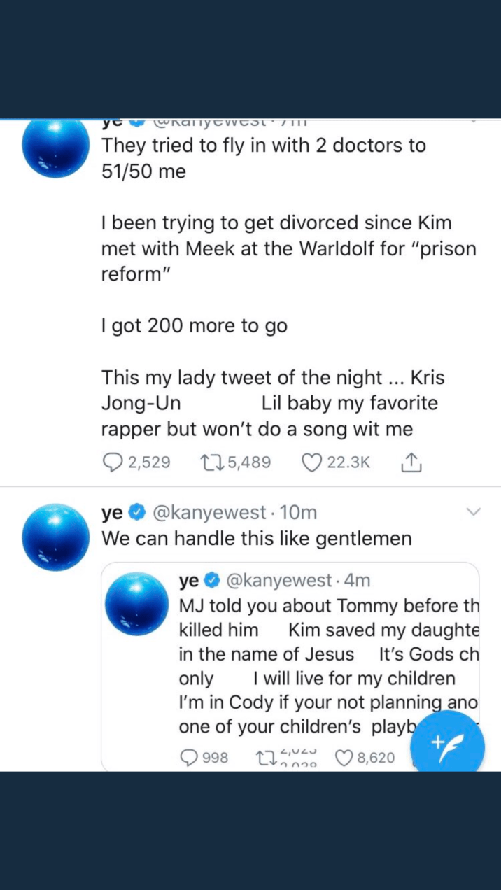Open the "We can handle this like gentlemen" tweet

coord(256,539)
